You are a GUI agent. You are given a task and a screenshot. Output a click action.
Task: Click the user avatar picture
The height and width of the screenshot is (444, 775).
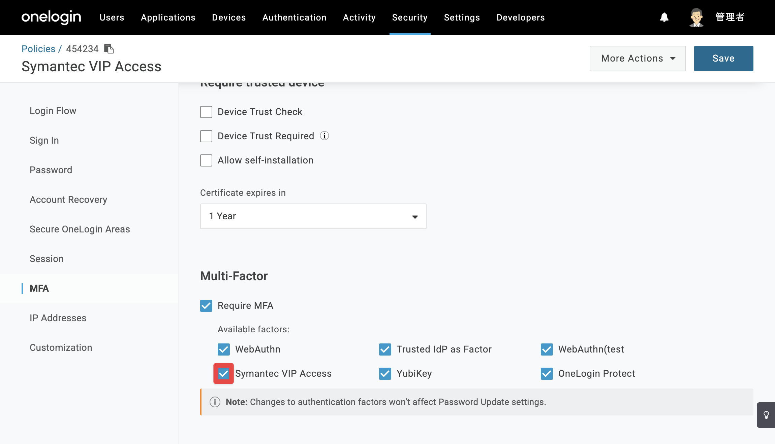(x=696, y=17)
